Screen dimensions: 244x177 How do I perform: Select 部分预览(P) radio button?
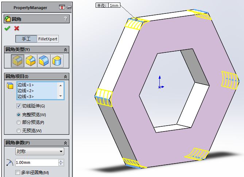click(x=19, y=122)
